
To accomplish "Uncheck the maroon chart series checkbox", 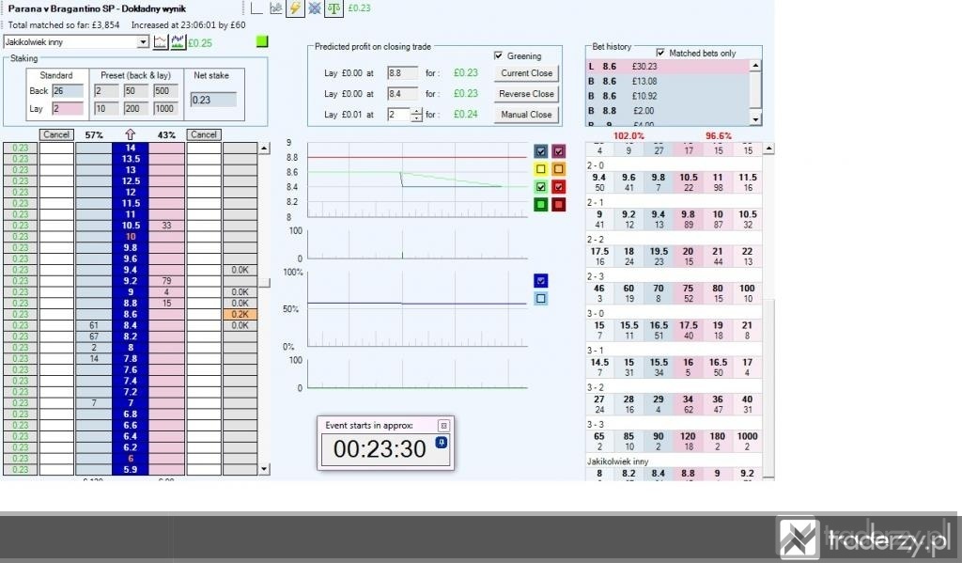I will click(x=558, y=151).
